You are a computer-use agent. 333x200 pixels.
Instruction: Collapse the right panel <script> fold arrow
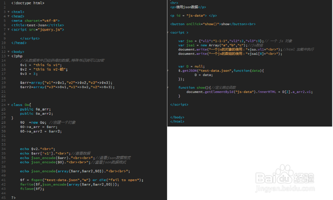pos(167,32)
